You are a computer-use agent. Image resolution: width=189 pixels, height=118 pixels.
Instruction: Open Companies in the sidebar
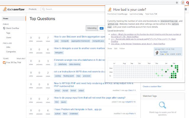(x=11, y=52)
